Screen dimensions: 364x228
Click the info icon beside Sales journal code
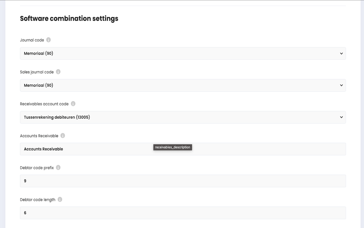58,72
